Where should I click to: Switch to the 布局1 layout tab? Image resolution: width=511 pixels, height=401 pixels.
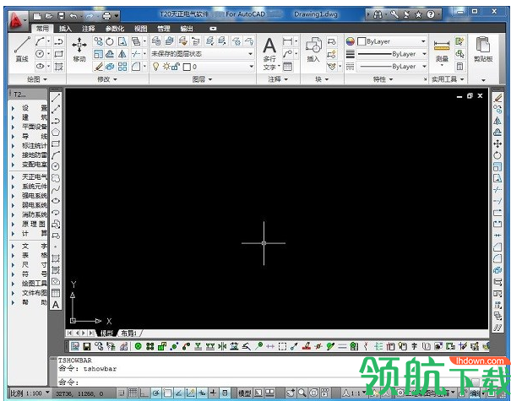coord(129,333)
